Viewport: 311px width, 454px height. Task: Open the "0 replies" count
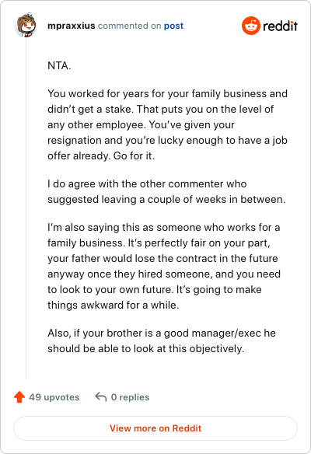tap(131, 397)
